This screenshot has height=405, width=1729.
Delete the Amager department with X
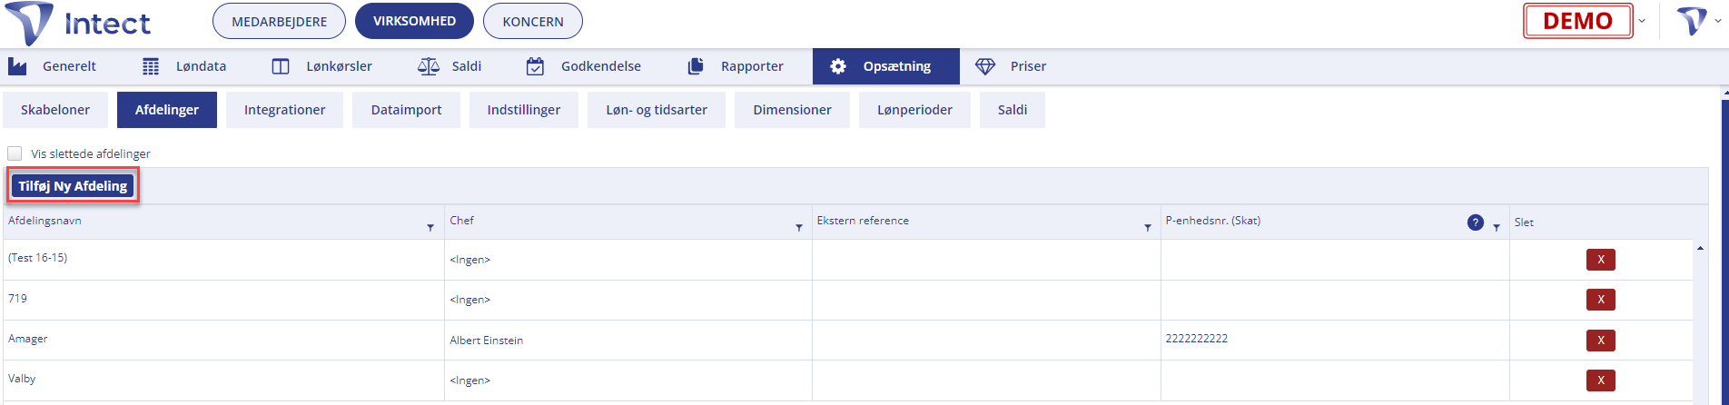pos(1601,341)
